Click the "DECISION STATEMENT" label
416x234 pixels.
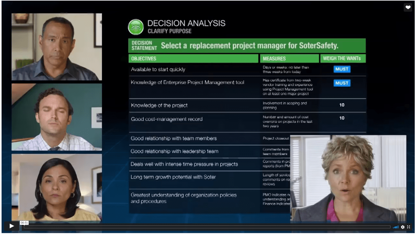pos(144,45)
